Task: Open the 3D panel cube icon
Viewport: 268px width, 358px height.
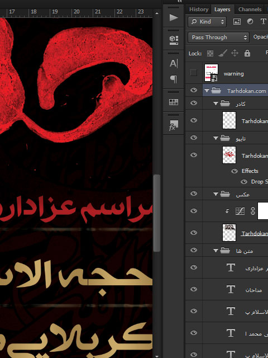Action: pyautogui.click(x=174, y=40)
